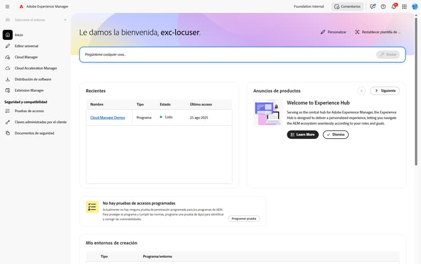Click the Pruebas de accesos list icon
The image size is (421, 264).
point(7,111)
